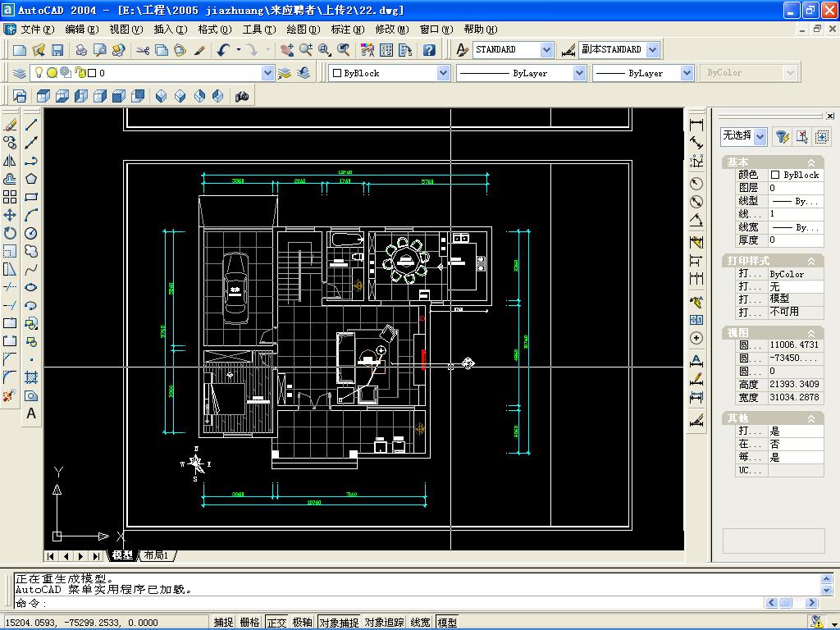This screenshot has width=840, height=630.
Task: Click the Save file icon
Action: click(x=57, y=50)
